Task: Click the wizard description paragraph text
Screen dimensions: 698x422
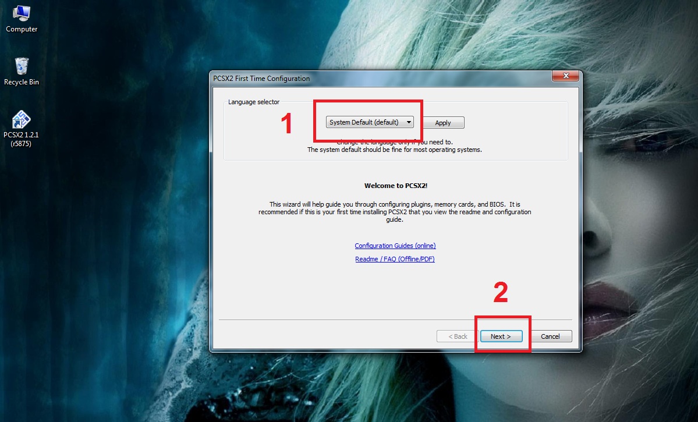Action: tap(395, 212)
